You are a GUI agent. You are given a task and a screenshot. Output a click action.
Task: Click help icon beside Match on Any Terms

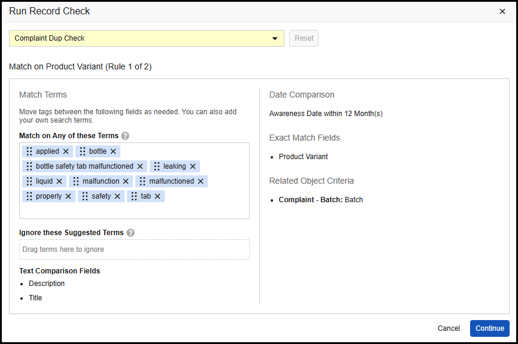[125, 136]
